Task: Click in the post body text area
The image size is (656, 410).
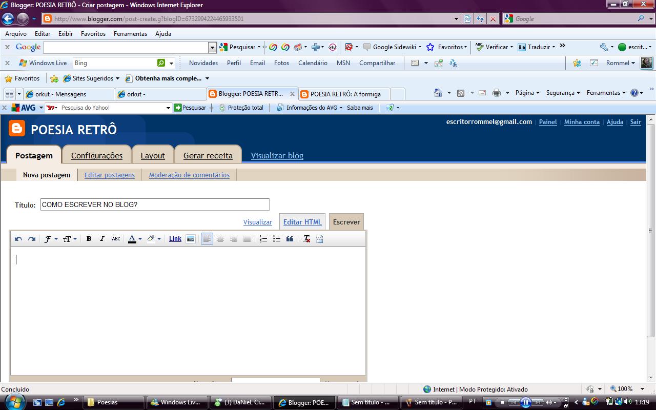Action: click(188, 311)
